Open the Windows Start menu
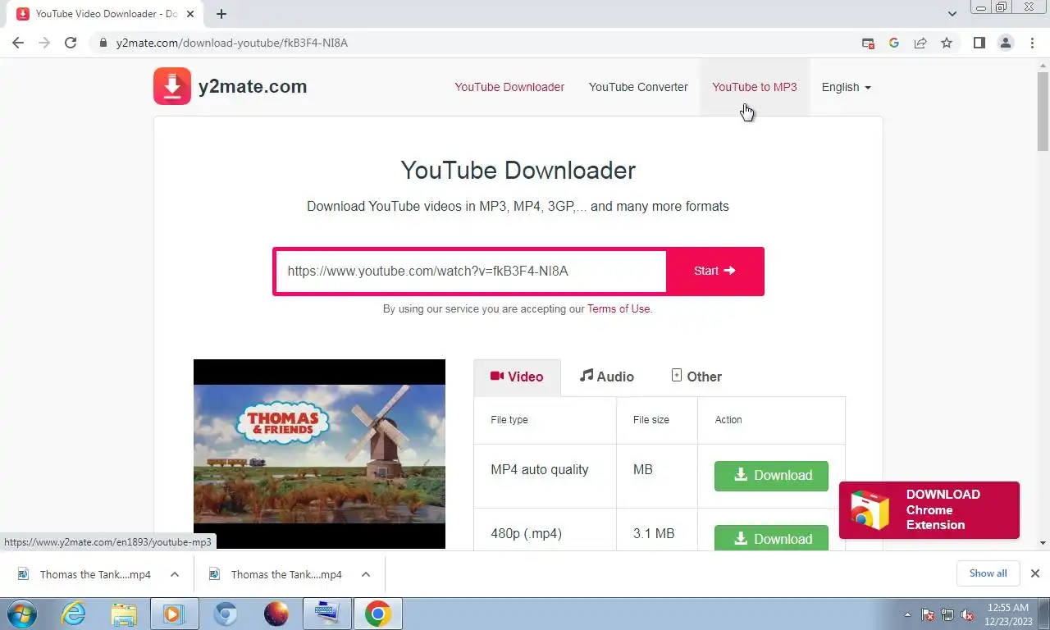The image size is (1050, 630). (22, 614)
